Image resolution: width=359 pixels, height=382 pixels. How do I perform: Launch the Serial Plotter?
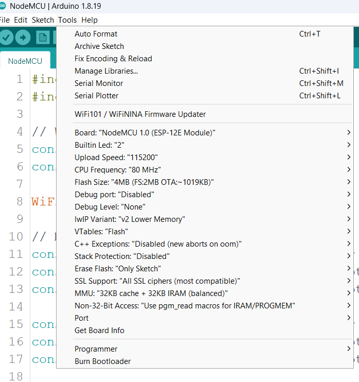(x=205, y=96)
